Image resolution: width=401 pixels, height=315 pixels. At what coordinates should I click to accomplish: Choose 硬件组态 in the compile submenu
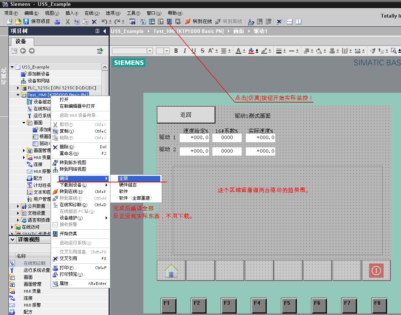pyautogui.click(x=136, y=185)
